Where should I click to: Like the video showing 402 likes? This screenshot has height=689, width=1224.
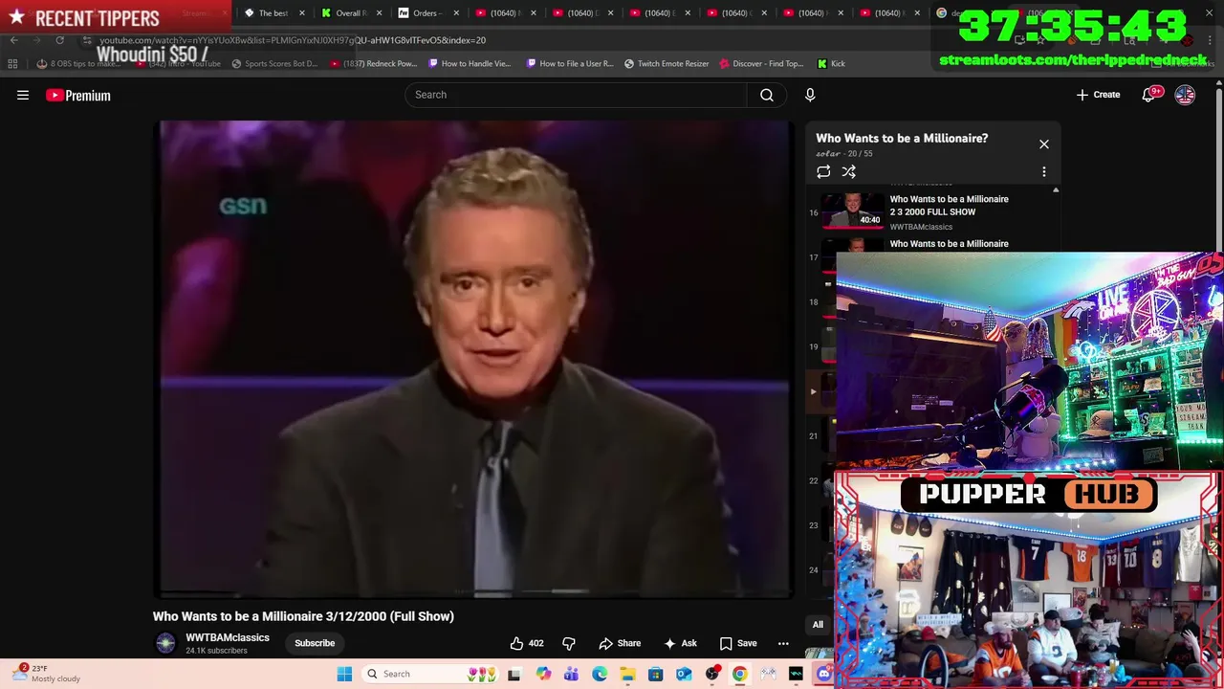[527, 643]
